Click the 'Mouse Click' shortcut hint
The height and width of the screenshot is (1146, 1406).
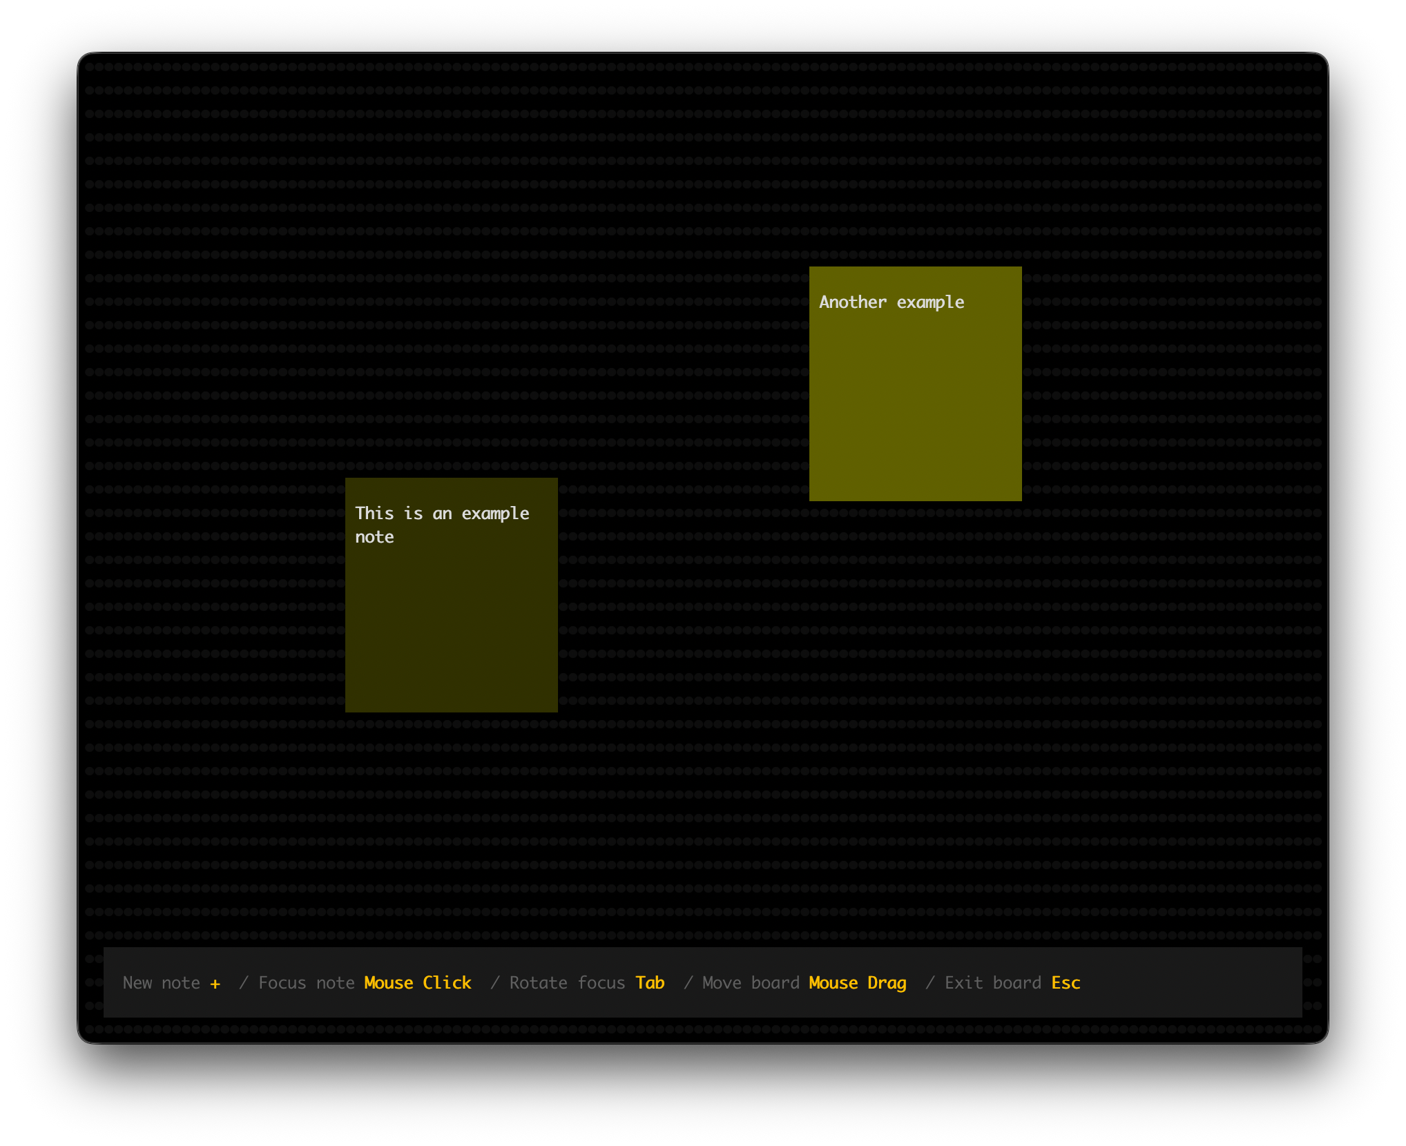point(418,982)
